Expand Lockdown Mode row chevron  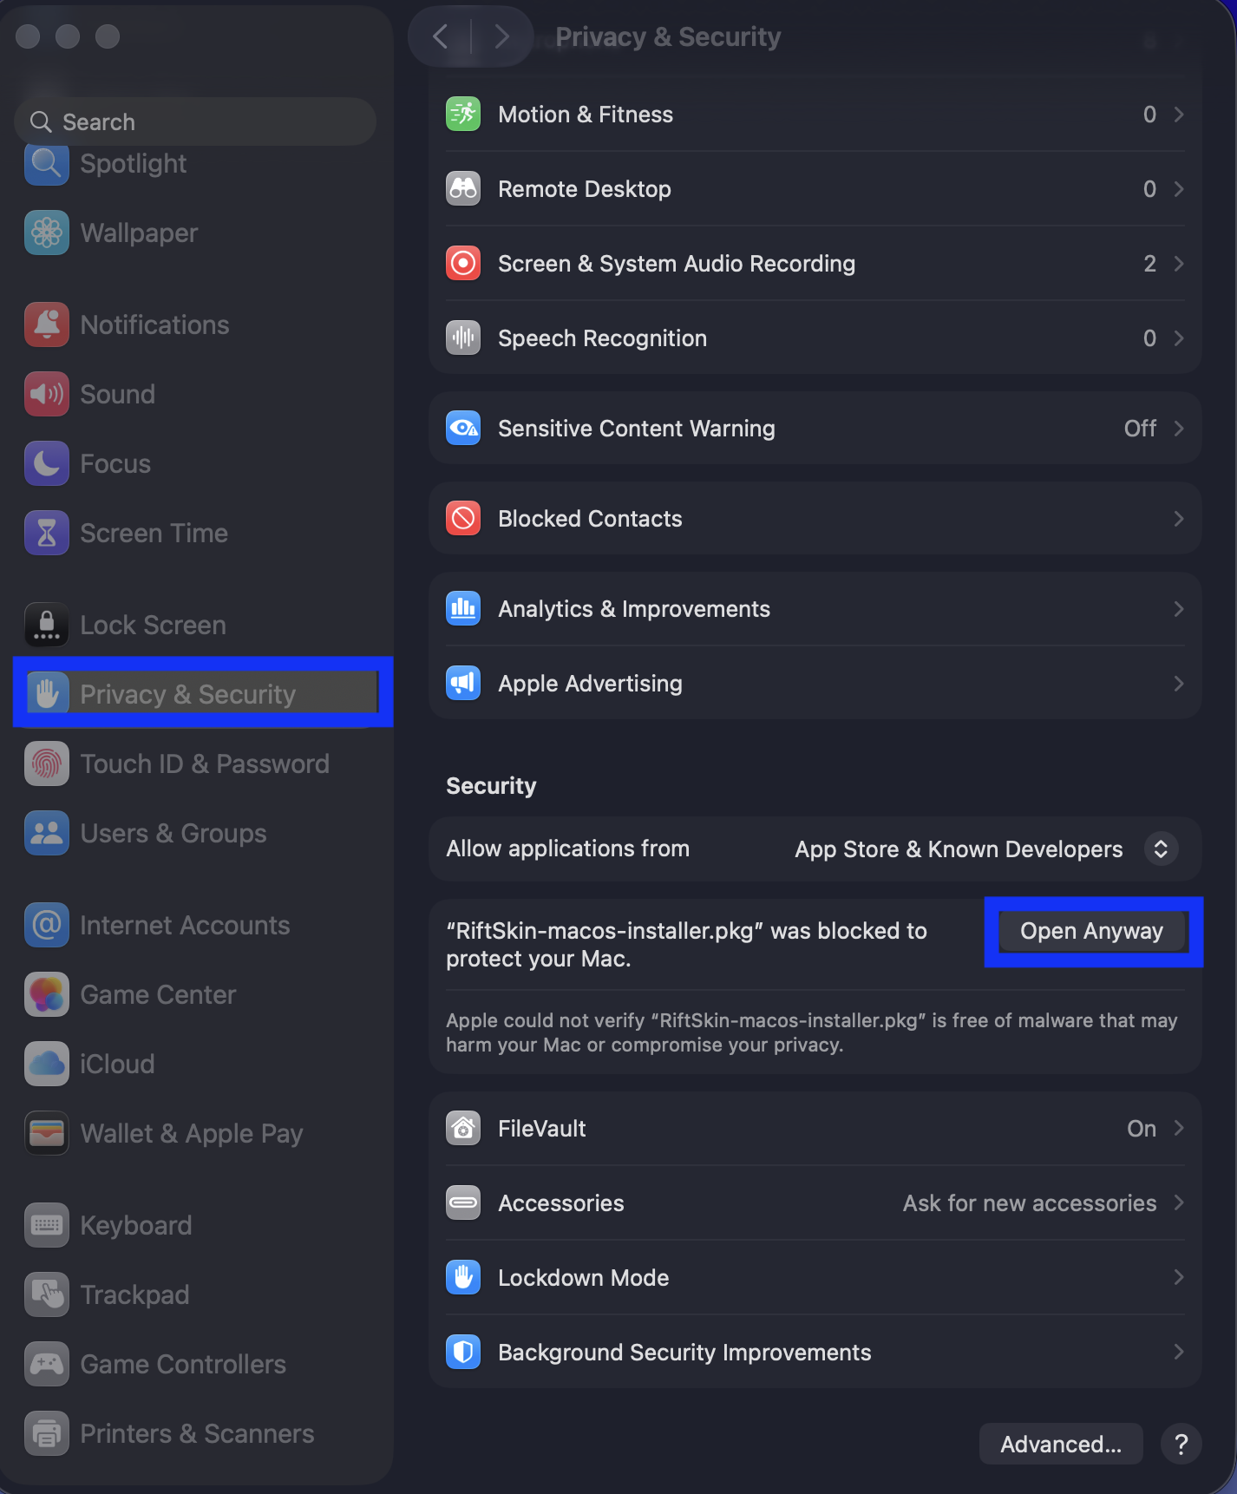(1179, 1278)
